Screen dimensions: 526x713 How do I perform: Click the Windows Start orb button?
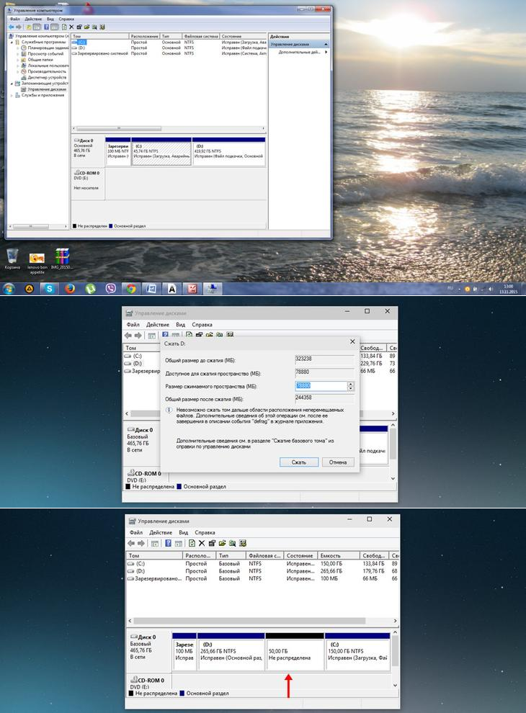[9, 289]
